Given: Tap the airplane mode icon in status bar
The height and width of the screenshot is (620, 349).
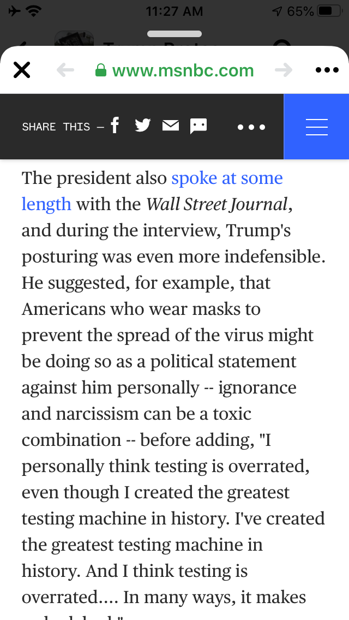Looking at the screenshot, I should point(14,11).
